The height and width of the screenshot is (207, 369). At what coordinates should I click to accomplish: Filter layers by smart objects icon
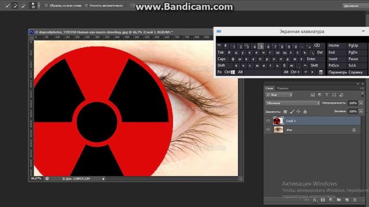pos(341,95)
